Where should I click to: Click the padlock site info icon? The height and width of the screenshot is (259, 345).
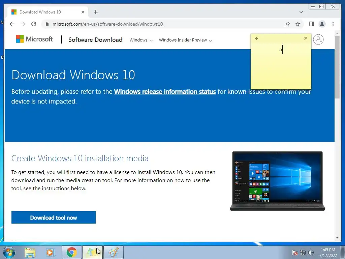47,24
